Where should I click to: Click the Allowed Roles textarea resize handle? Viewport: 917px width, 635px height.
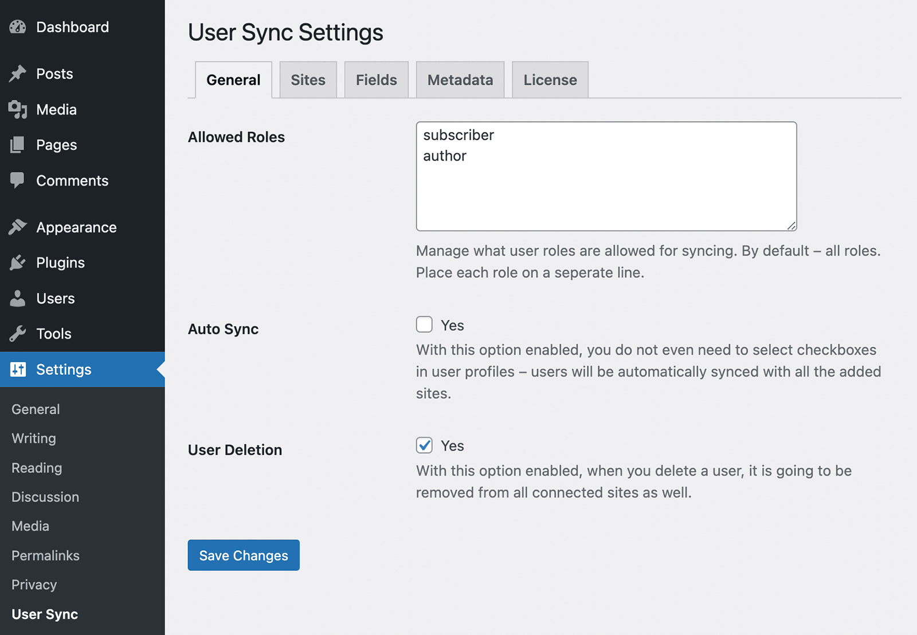(791, 226)
